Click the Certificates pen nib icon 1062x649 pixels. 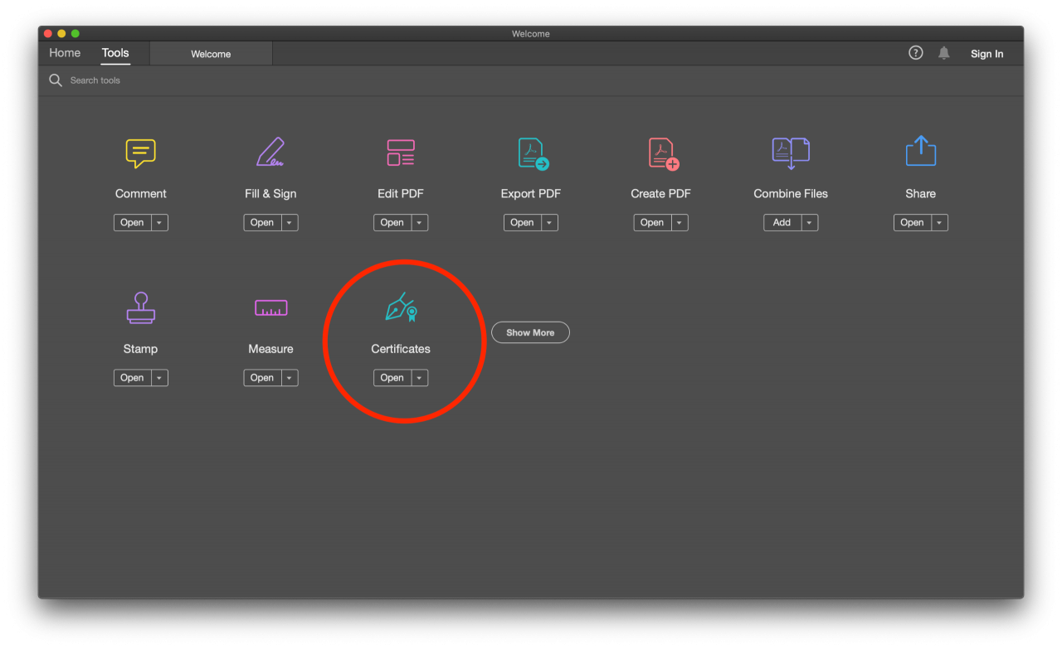pos(401,307)
